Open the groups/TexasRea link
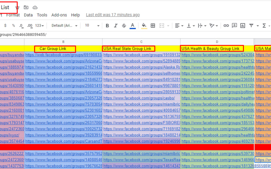The width and height of the screenshot is (271, 169). click(x=142, y=160)
